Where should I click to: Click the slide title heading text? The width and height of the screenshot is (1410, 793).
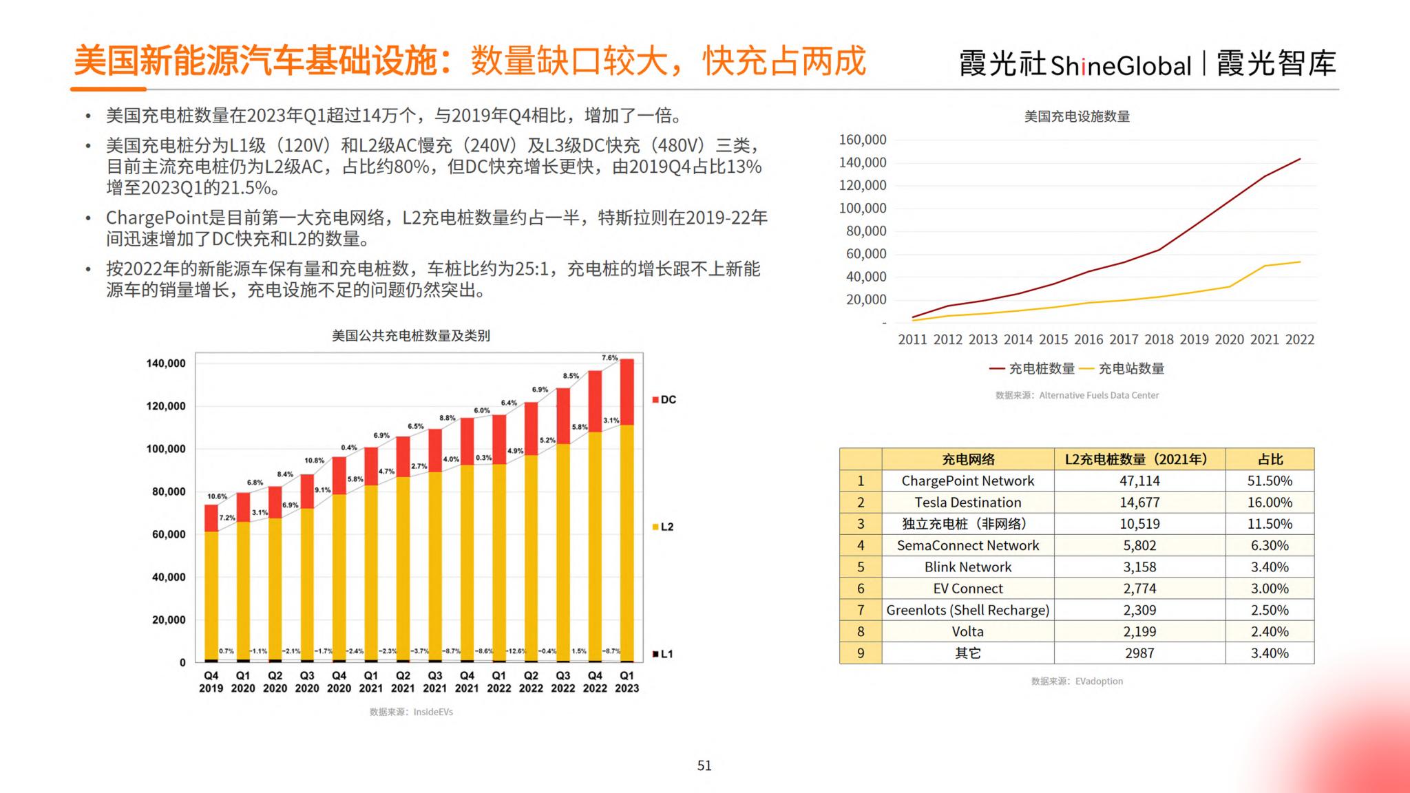pos(470,62)
